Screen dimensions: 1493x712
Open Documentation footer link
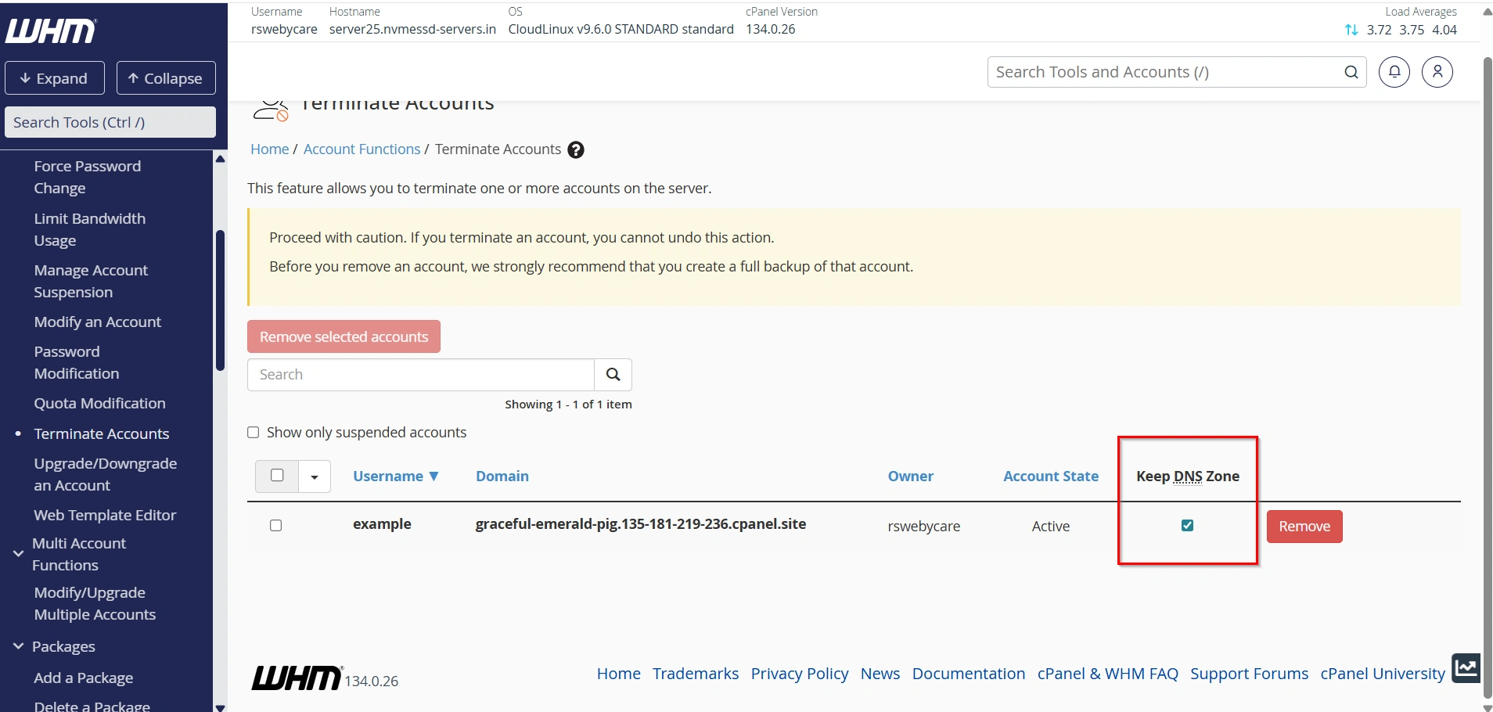(969, 674)
